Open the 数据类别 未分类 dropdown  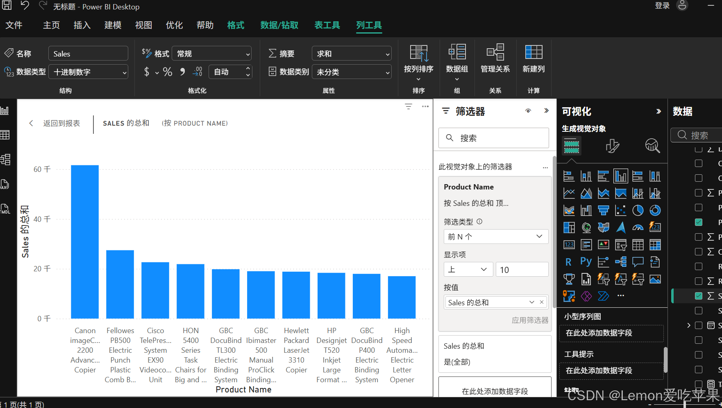coord(352,72)
